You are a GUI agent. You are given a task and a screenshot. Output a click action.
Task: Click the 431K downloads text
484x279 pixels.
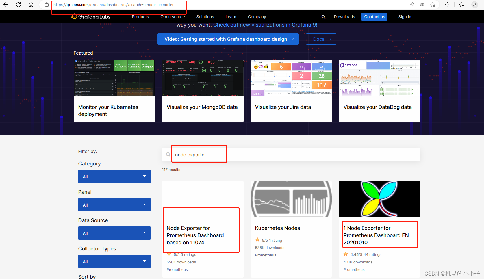[x=358, y=262]
